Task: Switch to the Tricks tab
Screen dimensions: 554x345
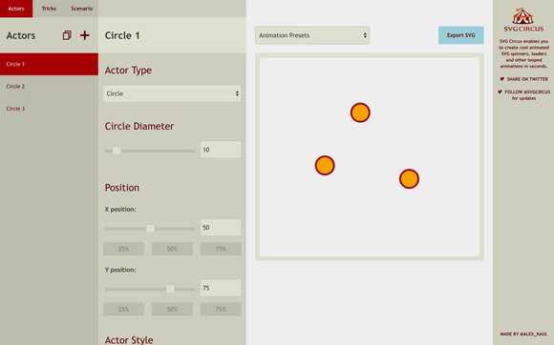Action: pyautogui.click(x=49, y=9)
